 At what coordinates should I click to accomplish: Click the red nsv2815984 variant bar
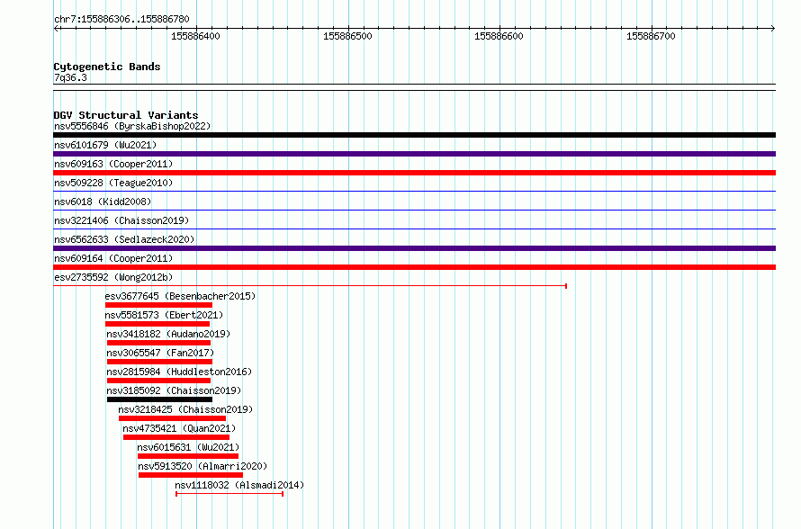[159, 381]
